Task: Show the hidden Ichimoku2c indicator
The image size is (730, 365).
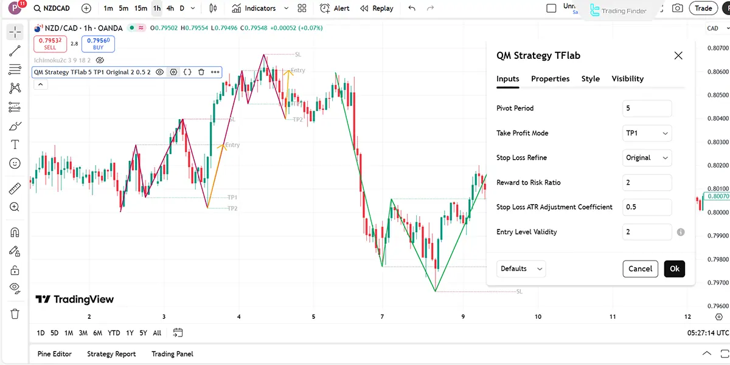Action: click(x=100, y=60)
